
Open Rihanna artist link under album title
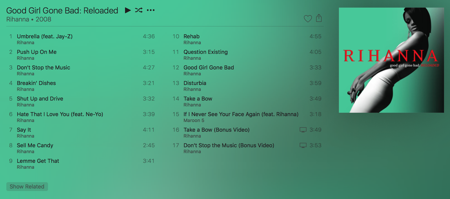tap(18, 19)
